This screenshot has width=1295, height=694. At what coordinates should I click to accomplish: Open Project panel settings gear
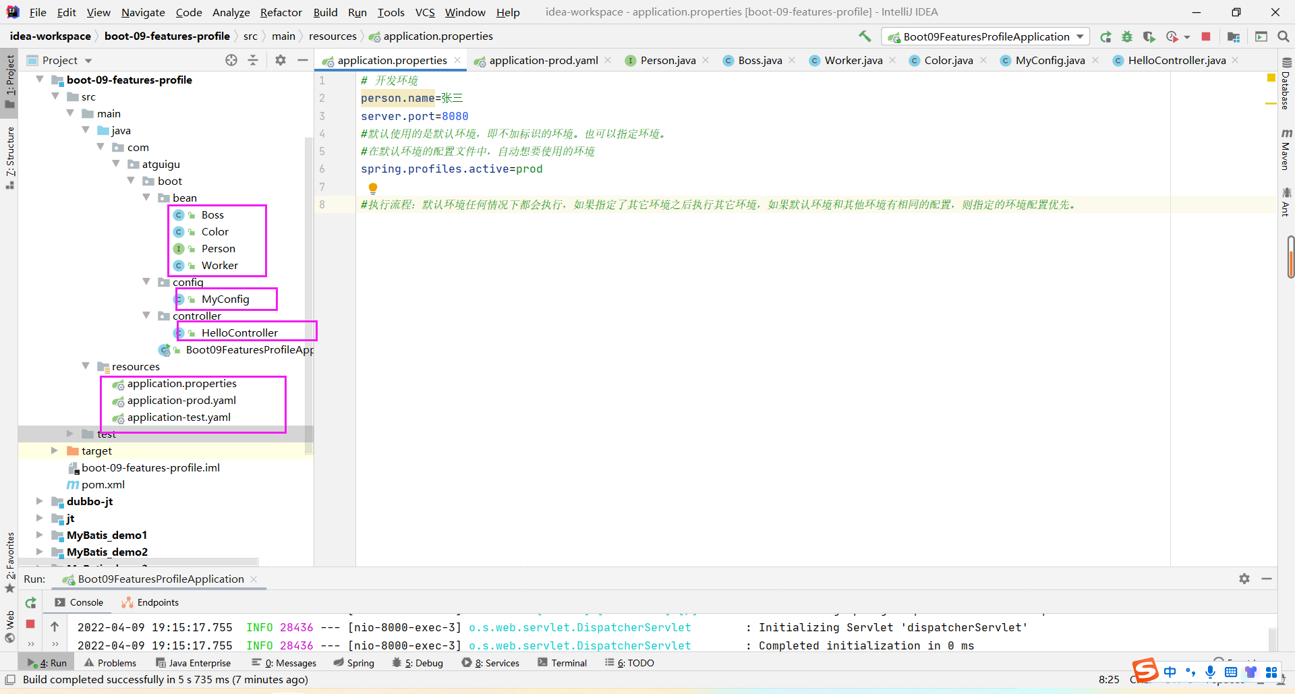pyautogui.click(x=281, y=60)
